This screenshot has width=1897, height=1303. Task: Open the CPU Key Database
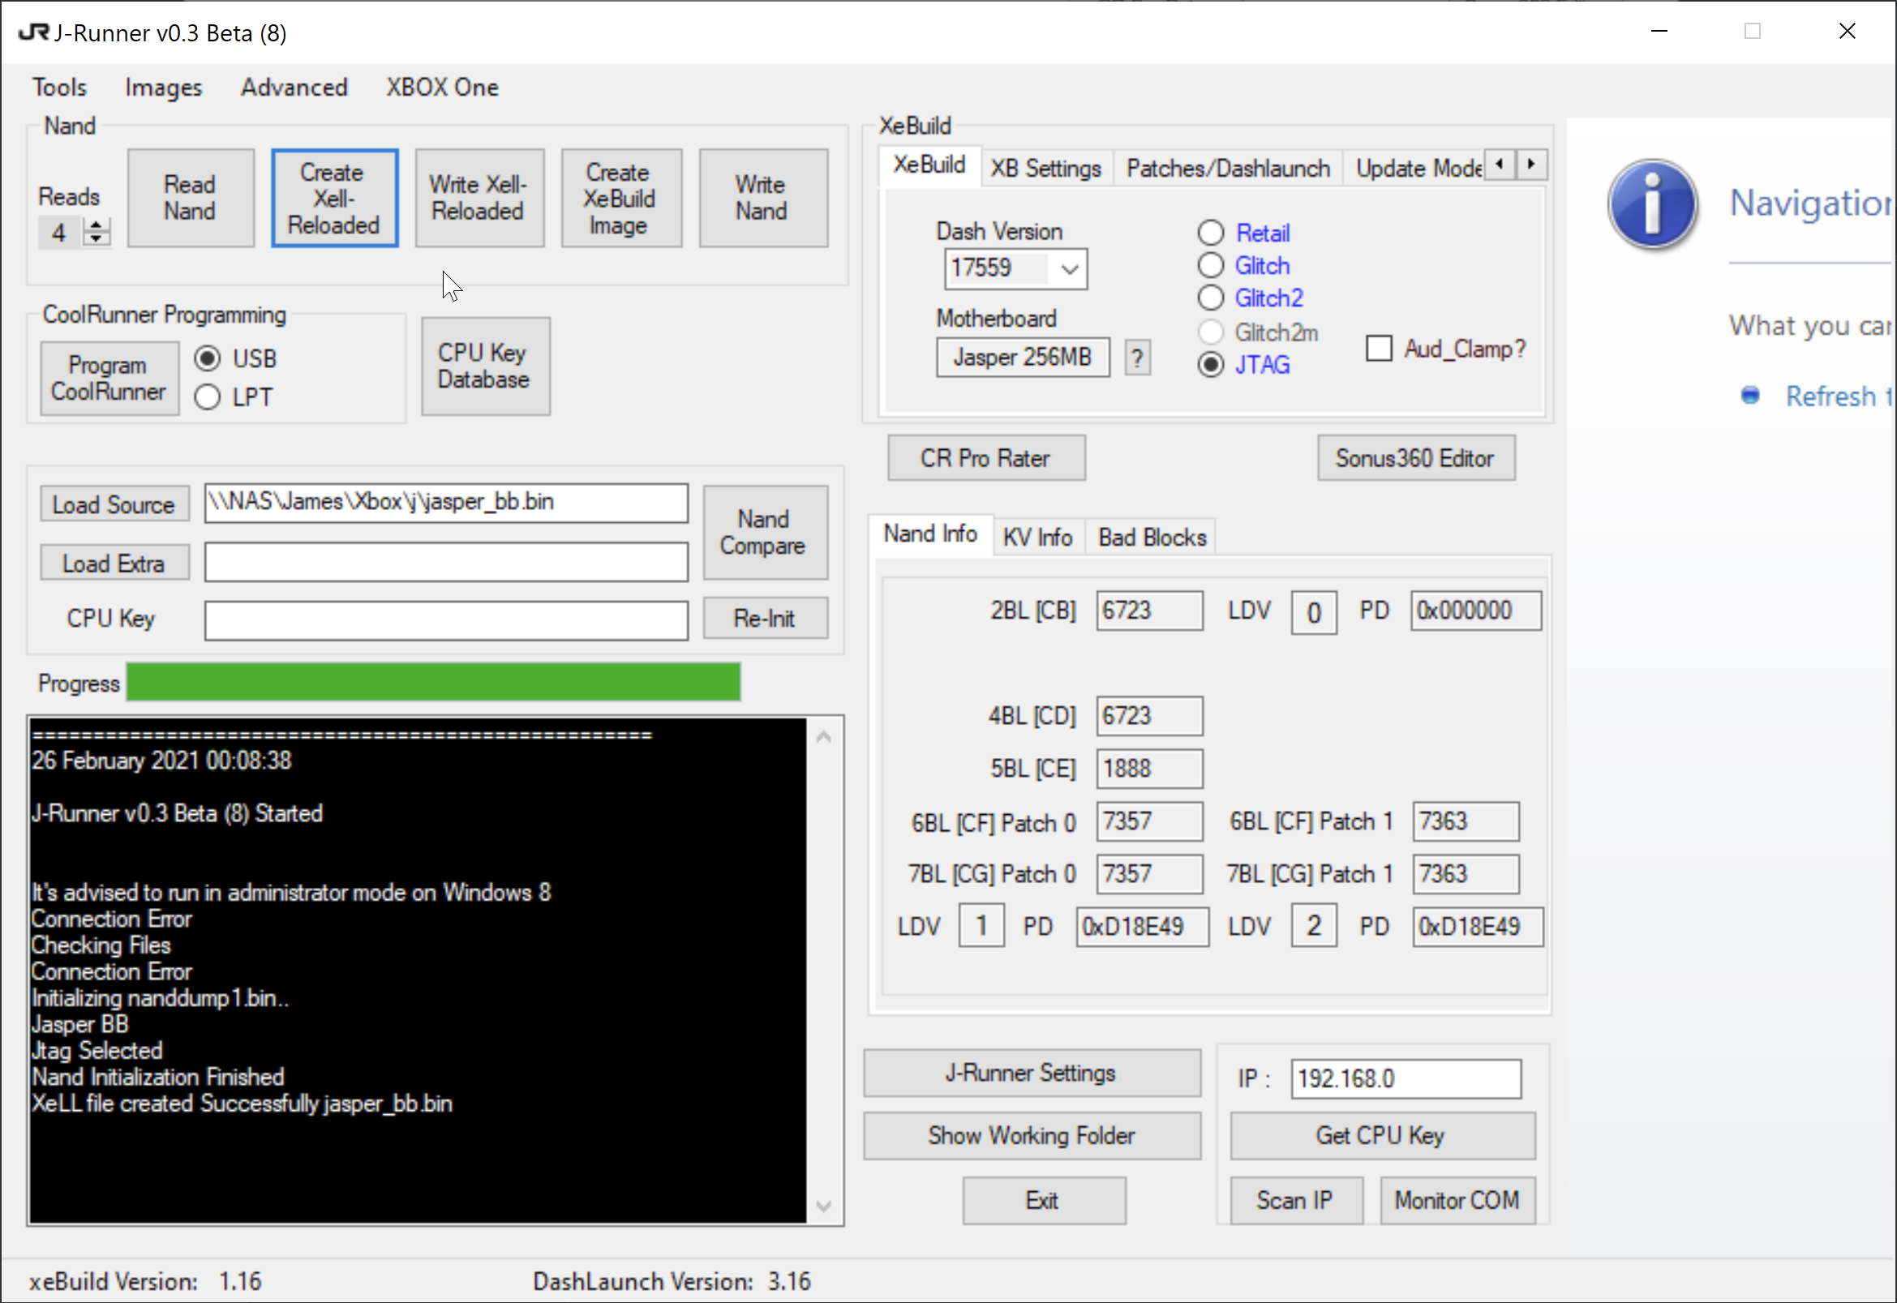pyautogui.click(x=485, y=365)
